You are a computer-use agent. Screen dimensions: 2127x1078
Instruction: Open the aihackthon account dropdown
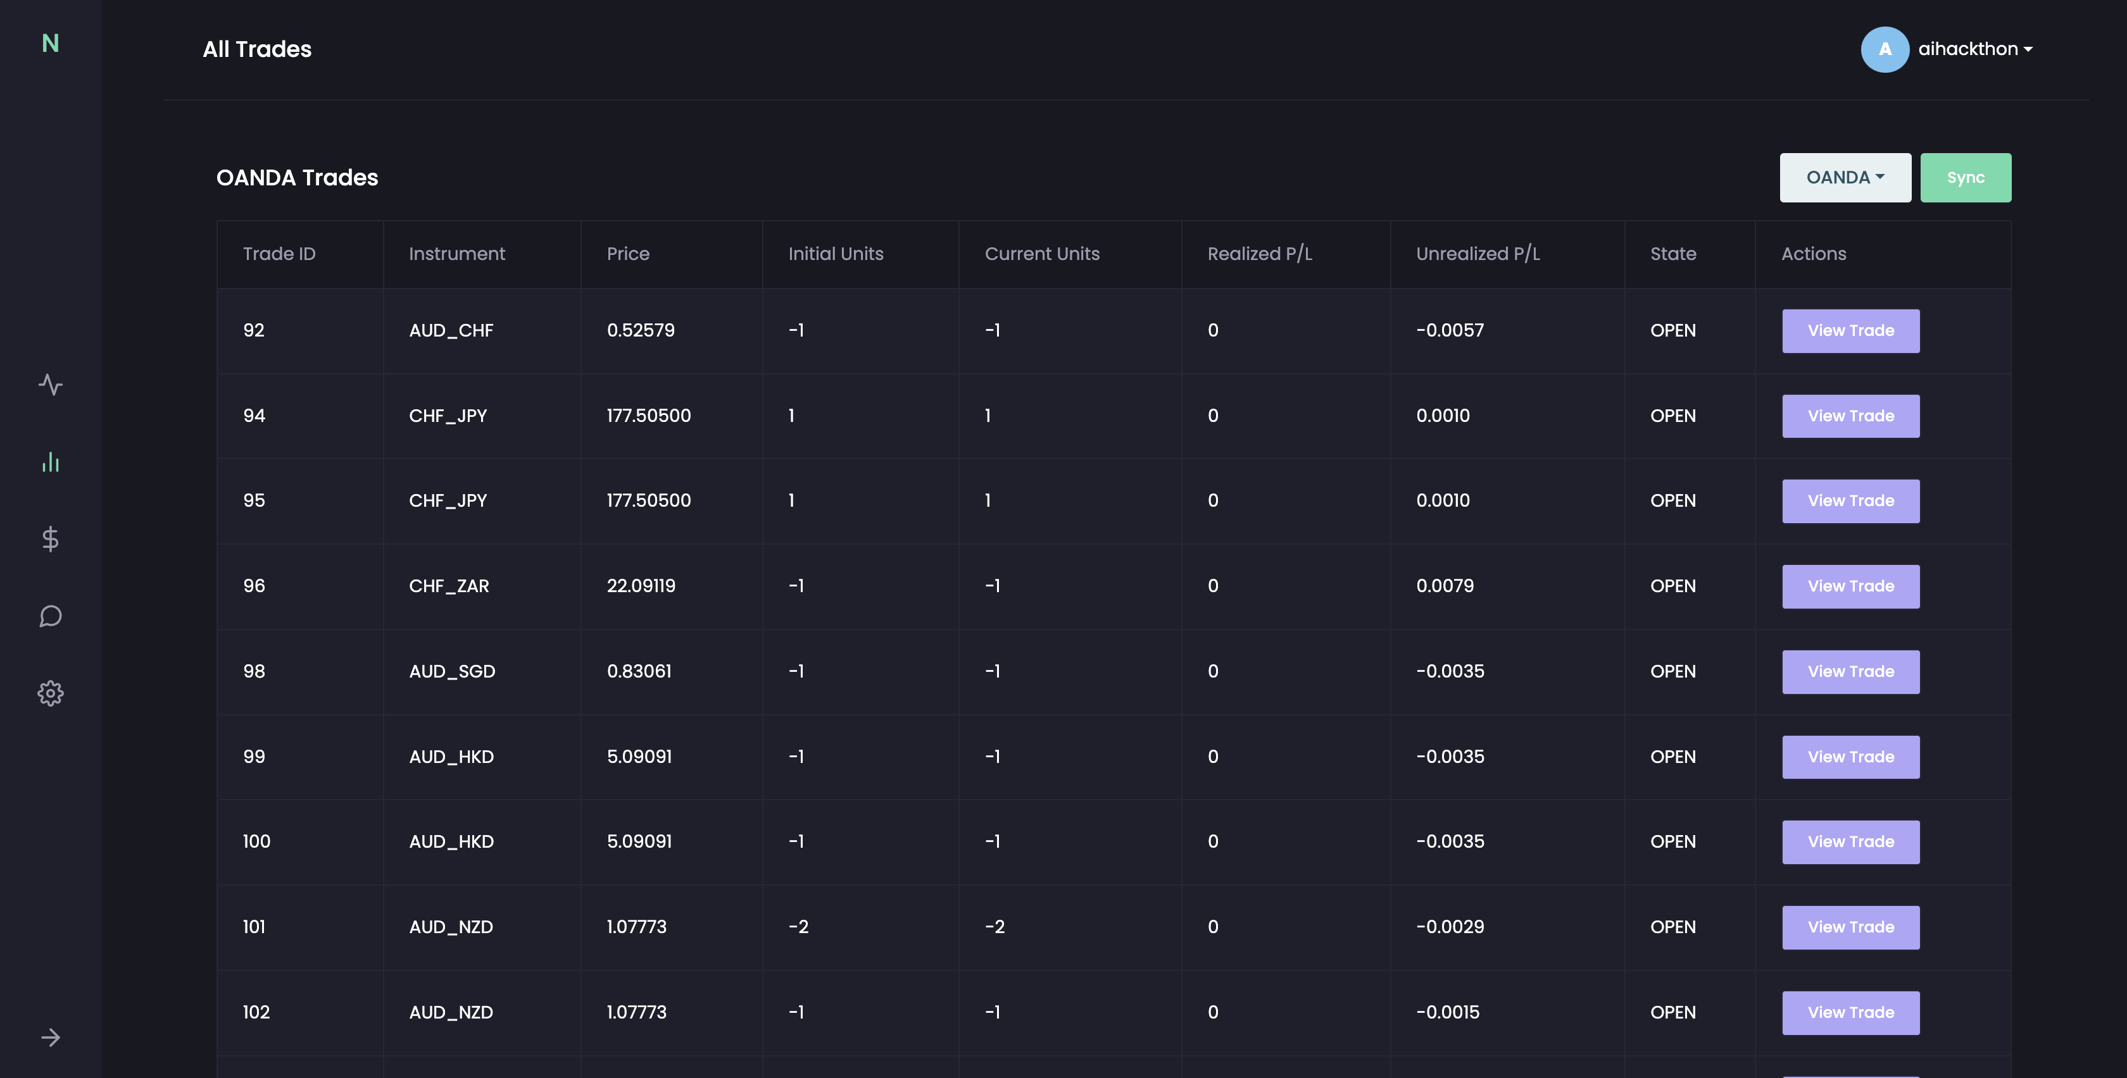coord(1974,49)
